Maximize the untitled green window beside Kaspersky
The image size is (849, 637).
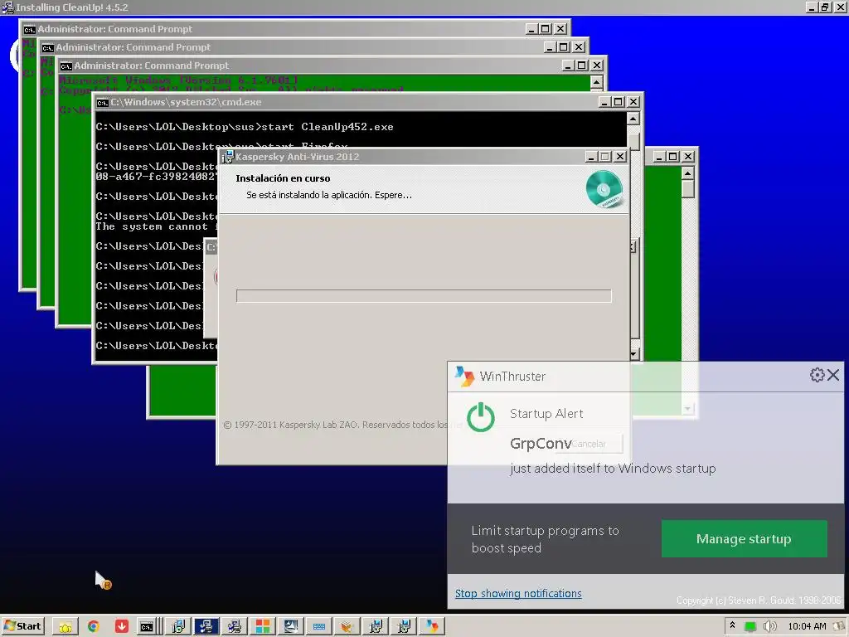point(673,157)
